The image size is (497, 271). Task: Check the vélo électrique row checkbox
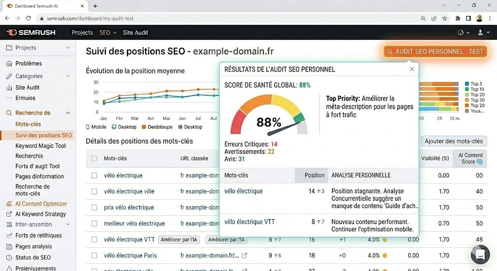click(94, 175)
